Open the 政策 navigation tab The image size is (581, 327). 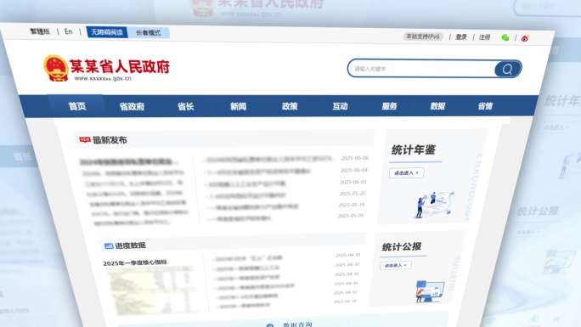pyautogui.click(x=290, y=106)
